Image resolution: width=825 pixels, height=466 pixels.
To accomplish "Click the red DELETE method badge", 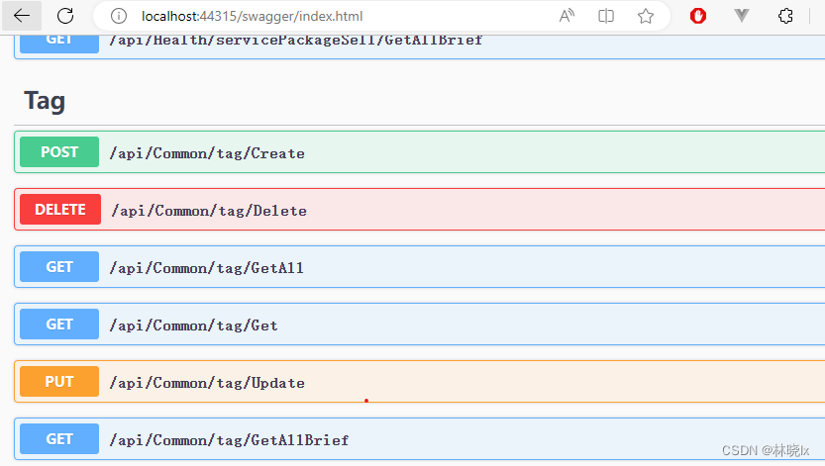I will pyautogui.click(x=59, y=210).
